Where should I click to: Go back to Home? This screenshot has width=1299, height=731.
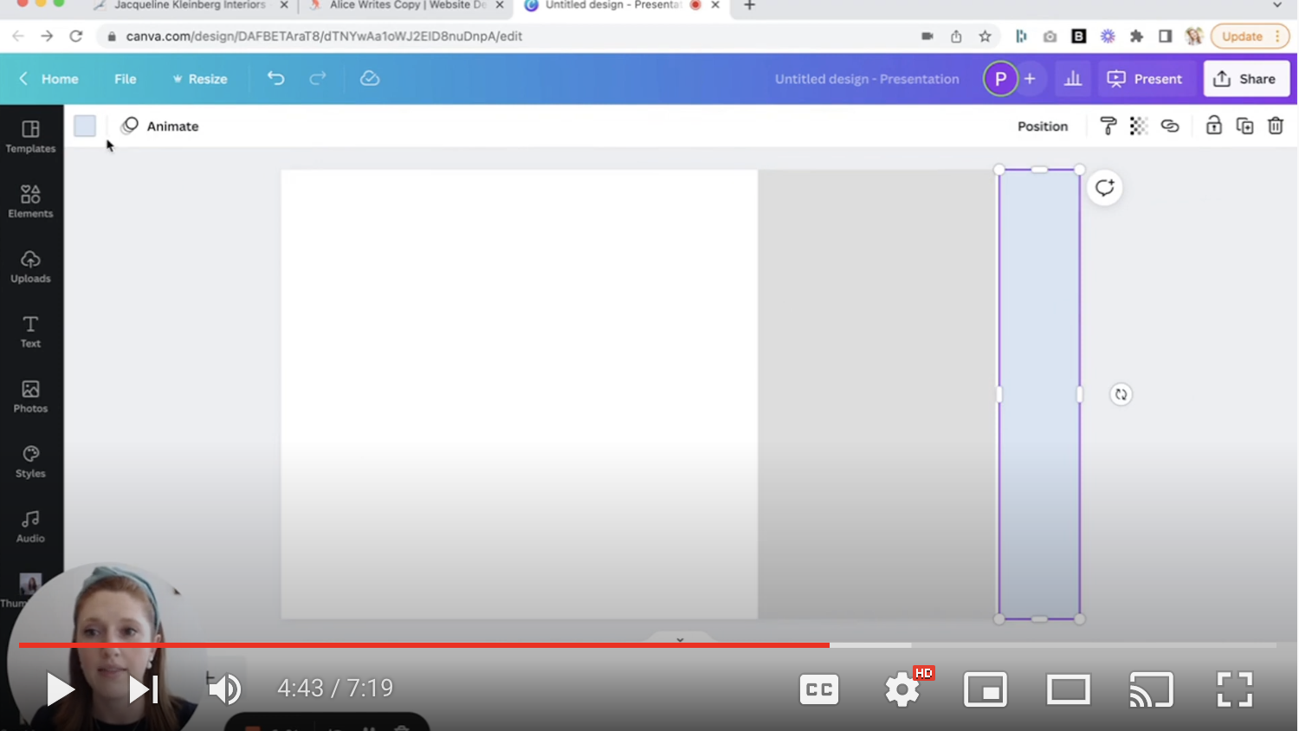(x=49, y=79)
